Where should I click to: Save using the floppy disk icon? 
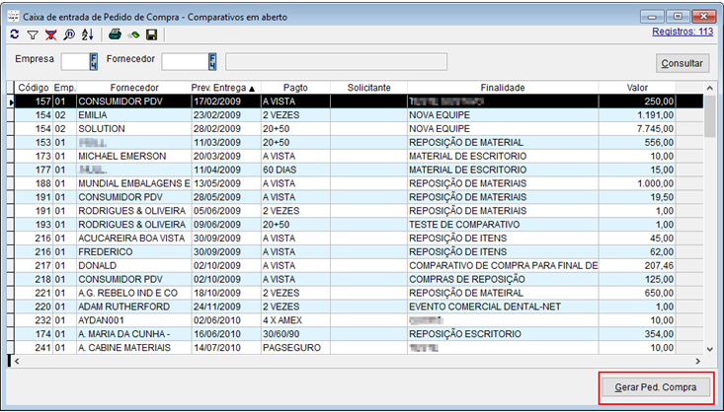point(151,34)
